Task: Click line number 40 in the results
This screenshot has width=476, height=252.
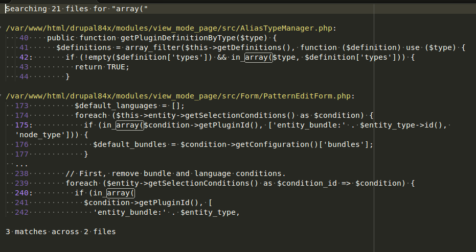Action: click(24, 38)
